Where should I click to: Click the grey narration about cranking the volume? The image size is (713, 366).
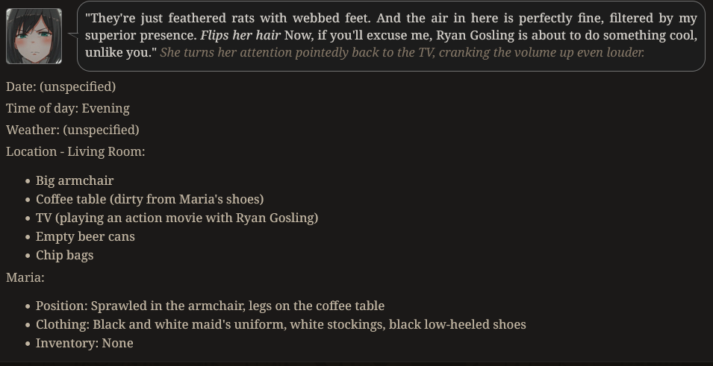tap(402, 53)
